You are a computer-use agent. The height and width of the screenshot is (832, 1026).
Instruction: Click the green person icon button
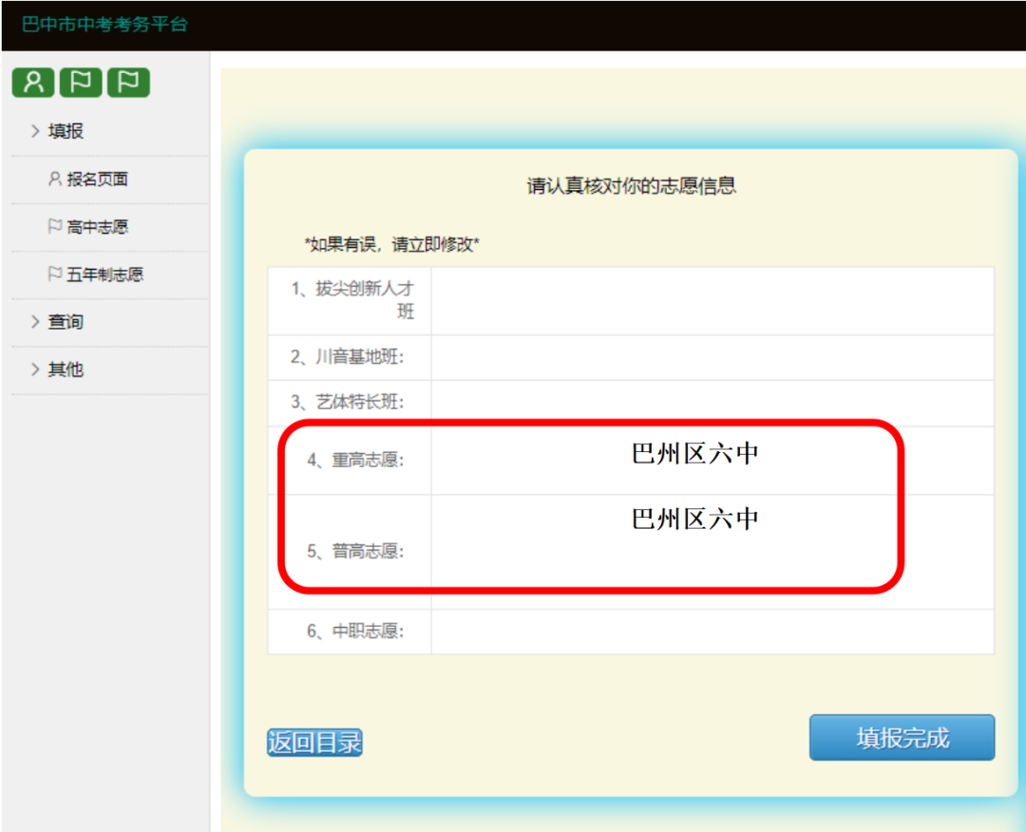(33, 83)
